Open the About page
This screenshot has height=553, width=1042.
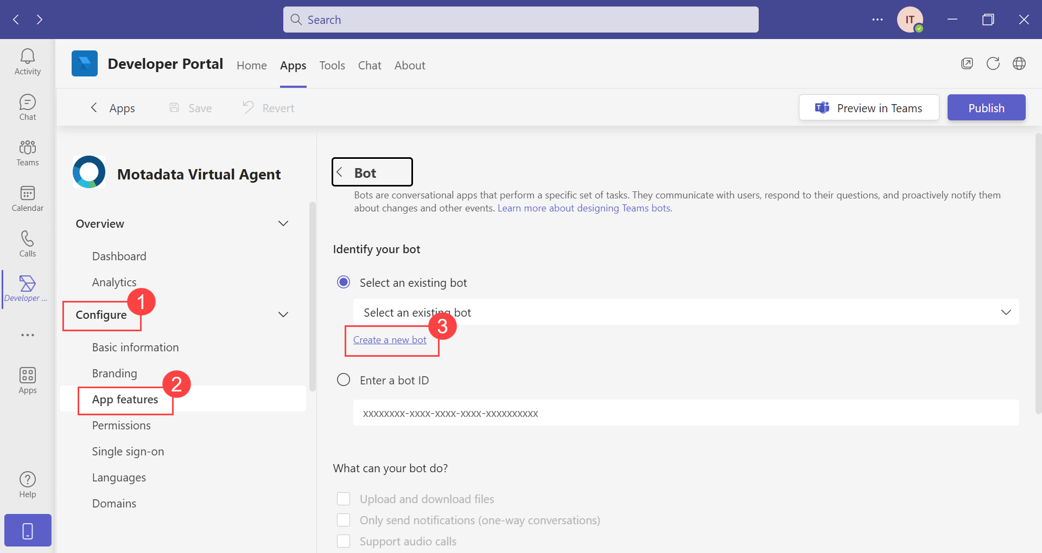pos(410,65)
